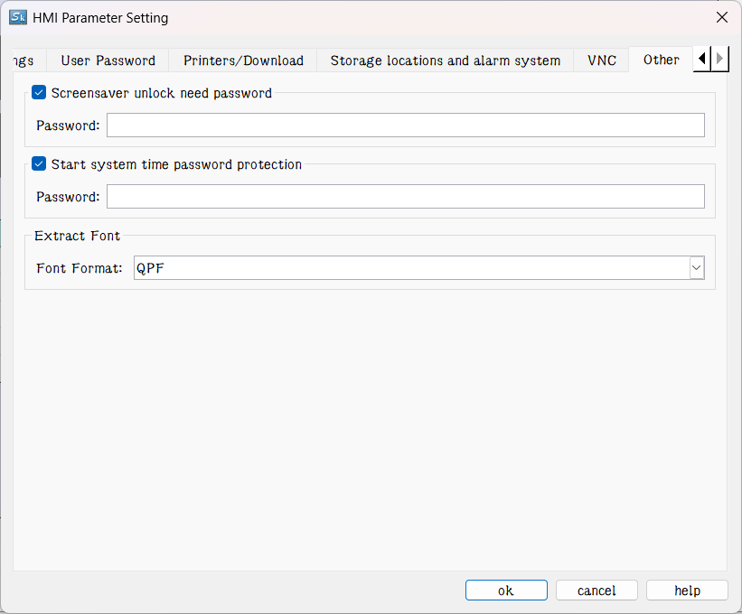The height and width of the screenshot is (614, 742).
Task: Open help via the help button
Action: tap(687, 591)
